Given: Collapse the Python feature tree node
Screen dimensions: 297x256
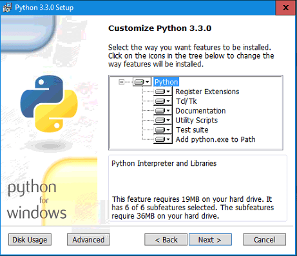Looking at the screenshot, I should coord(122,82).
